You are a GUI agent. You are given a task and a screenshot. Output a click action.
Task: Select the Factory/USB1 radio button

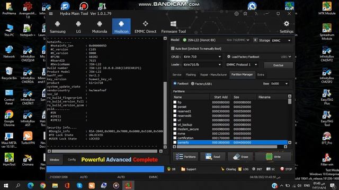click(193, 83)
